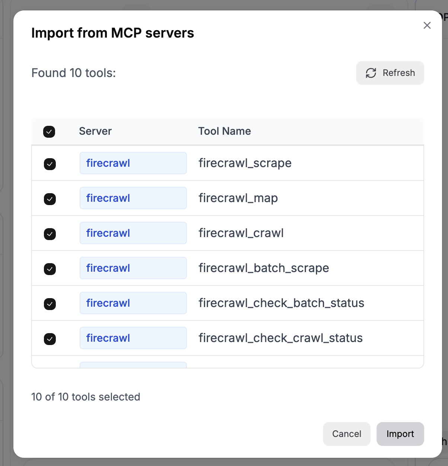Uncheck the firecrawl_map tool
The image size is (448, 466).
[x=50, y=199]
